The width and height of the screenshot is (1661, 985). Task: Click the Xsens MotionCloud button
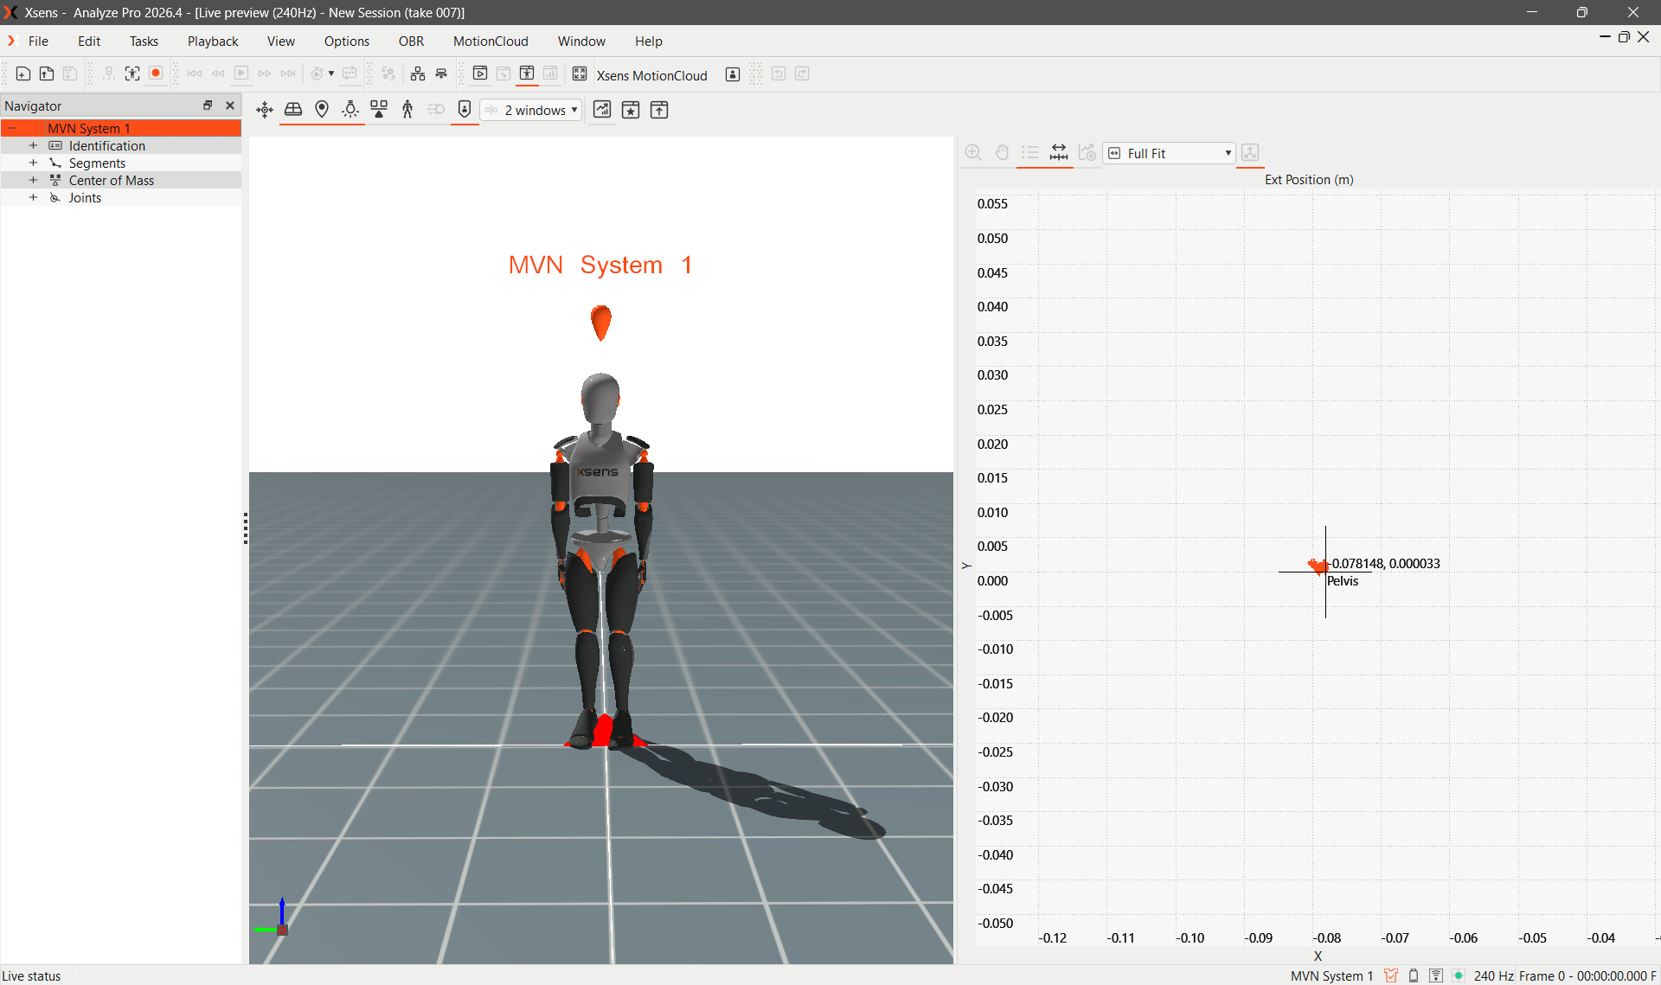[651, 75]
